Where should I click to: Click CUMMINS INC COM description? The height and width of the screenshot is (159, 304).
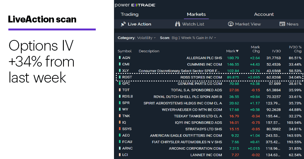[204, 64]
